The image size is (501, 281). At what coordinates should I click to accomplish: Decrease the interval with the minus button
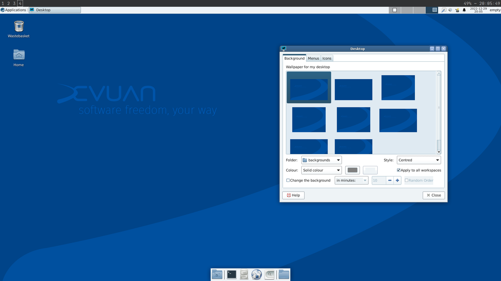(x=390, y=180)
